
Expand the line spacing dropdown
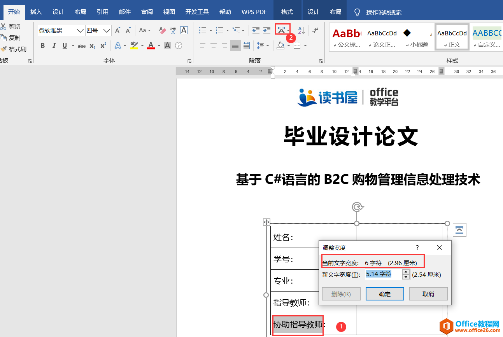coord(268,46)
